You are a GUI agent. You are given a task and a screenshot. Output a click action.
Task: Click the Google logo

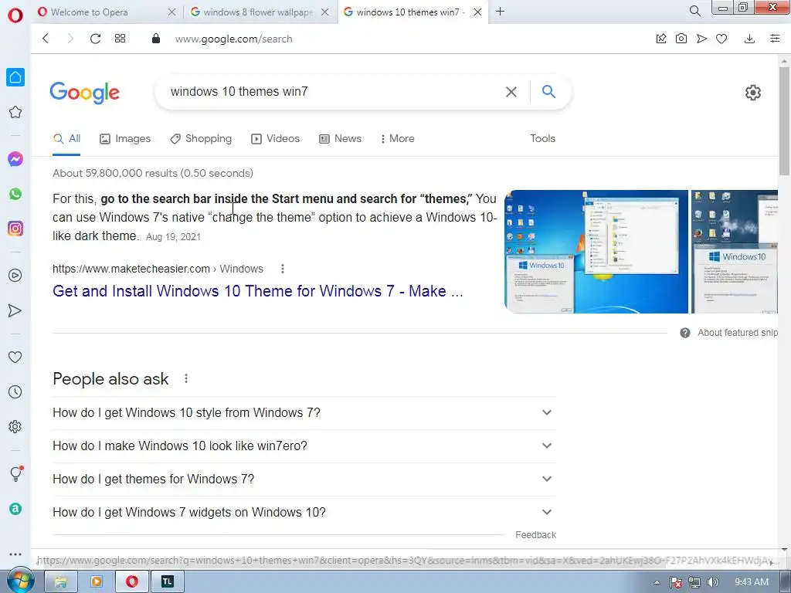coord(85,93)
